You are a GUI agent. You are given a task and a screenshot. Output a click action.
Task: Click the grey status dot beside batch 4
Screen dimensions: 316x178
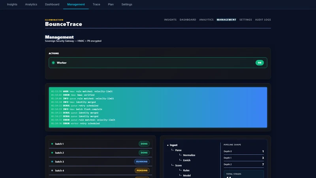coord(52,170)
